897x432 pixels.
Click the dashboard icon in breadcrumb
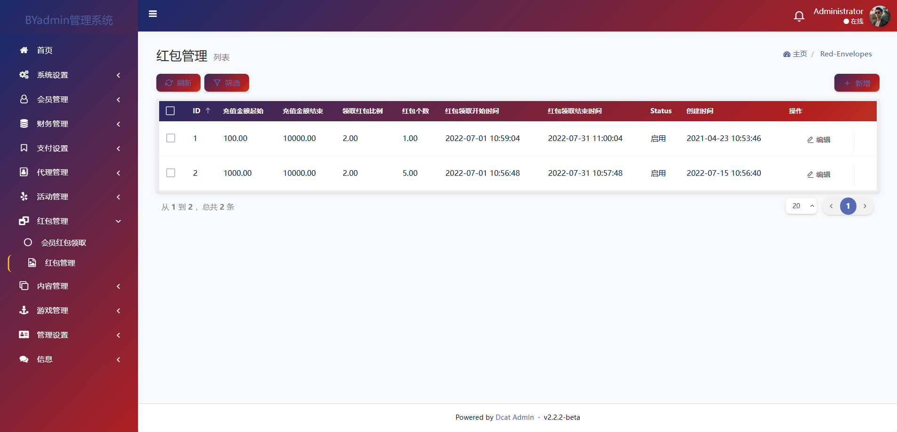pyautogui.click(x=787, y=54)
